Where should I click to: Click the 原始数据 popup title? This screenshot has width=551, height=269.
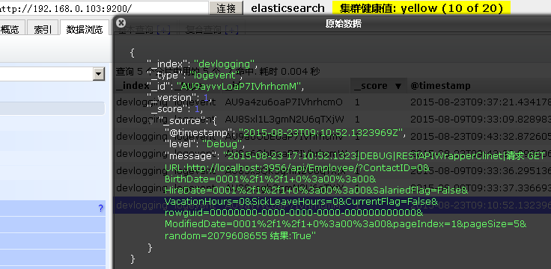point(344,23)
